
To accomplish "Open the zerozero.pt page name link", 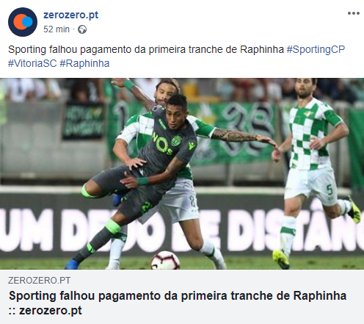I will (x=70, y=15).
